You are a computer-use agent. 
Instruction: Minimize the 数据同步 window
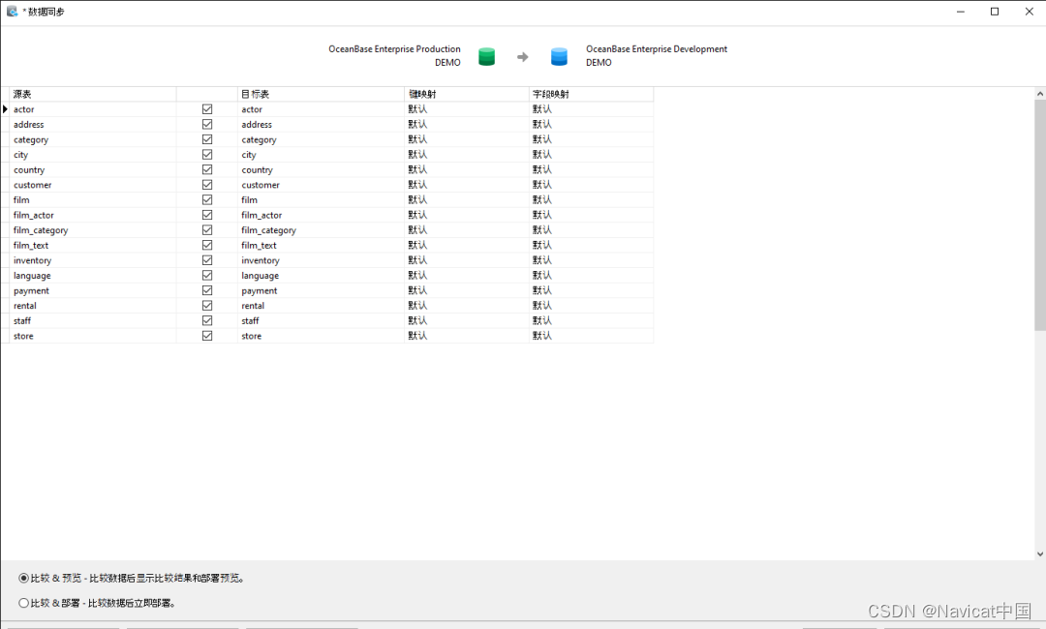point(961,12)
